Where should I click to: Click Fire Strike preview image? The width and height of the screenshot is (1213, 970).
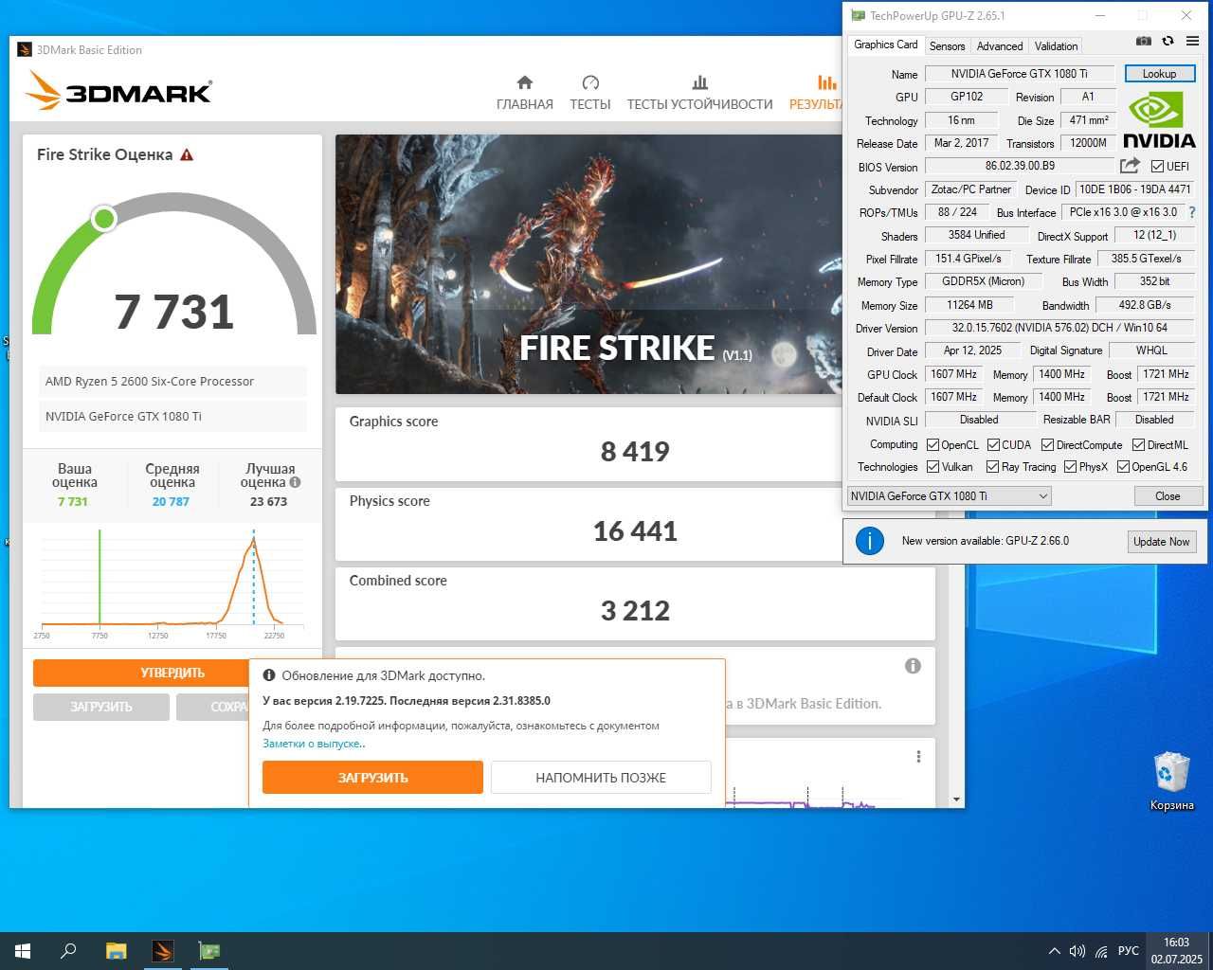coord(588,264)
